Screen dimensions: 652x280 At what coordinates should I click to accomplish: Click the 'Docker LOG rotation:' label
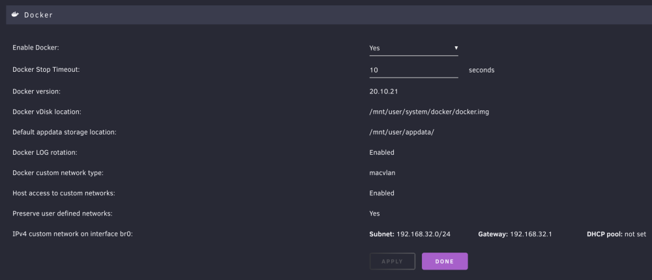coord(45,153)
